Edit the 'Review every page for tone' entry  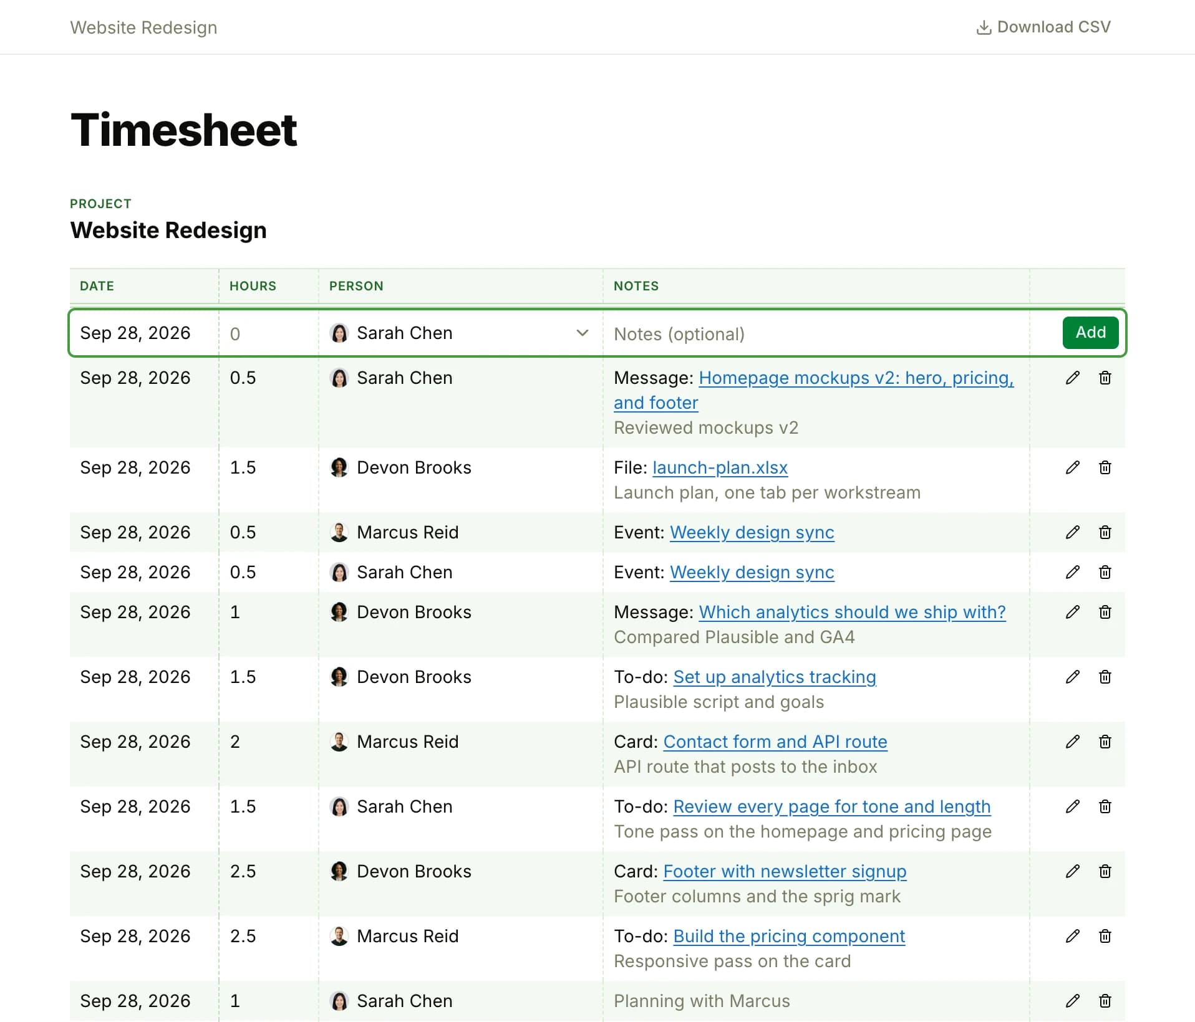(1072, 806)
